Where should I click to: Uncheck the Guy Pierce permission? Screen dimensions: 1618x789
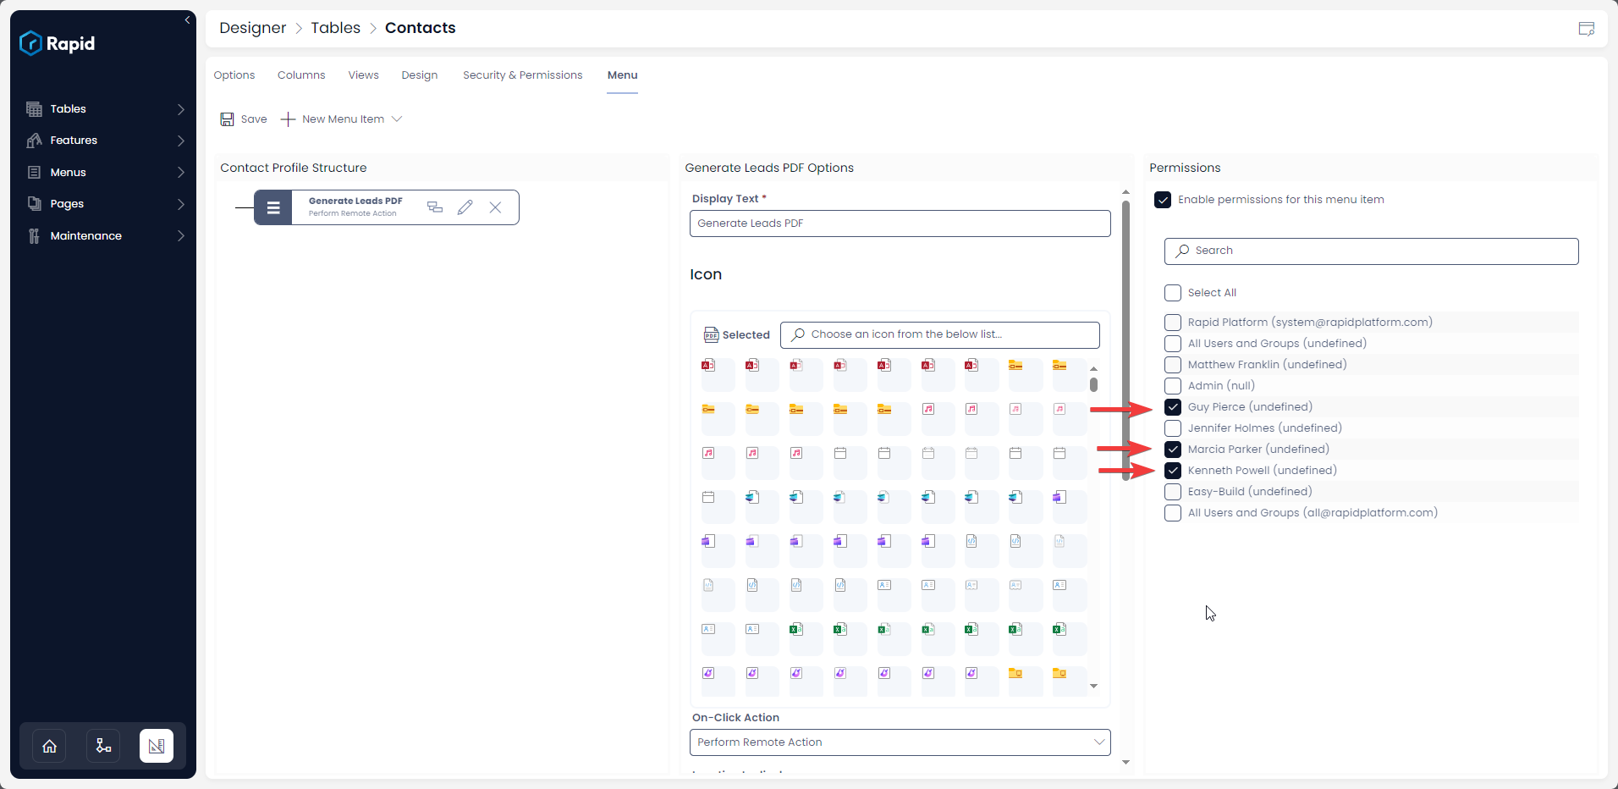(x=1172, y=407)
